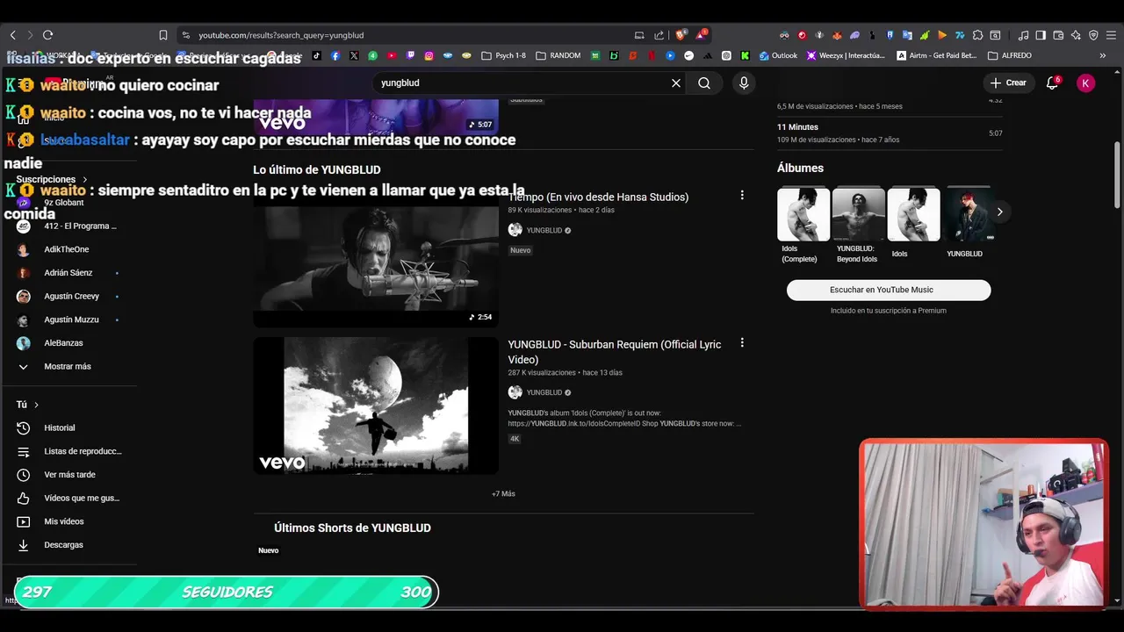Open the RANDOM bookmarks folder

point(558,55)
